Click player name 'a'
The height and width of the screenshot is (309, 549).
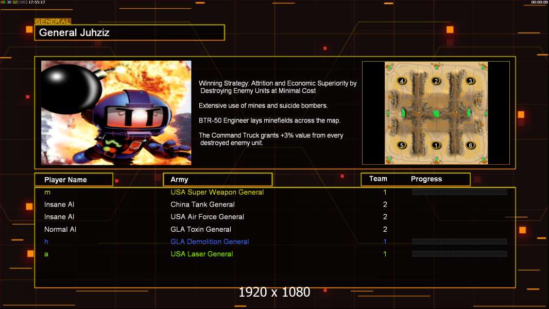point(46,254)
